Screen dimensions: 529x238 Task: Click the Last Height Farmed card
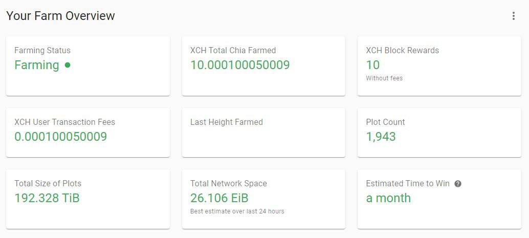263,133
